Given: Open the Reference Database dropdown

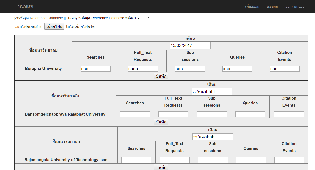Looking at the screenshot, I should point(109,18).
